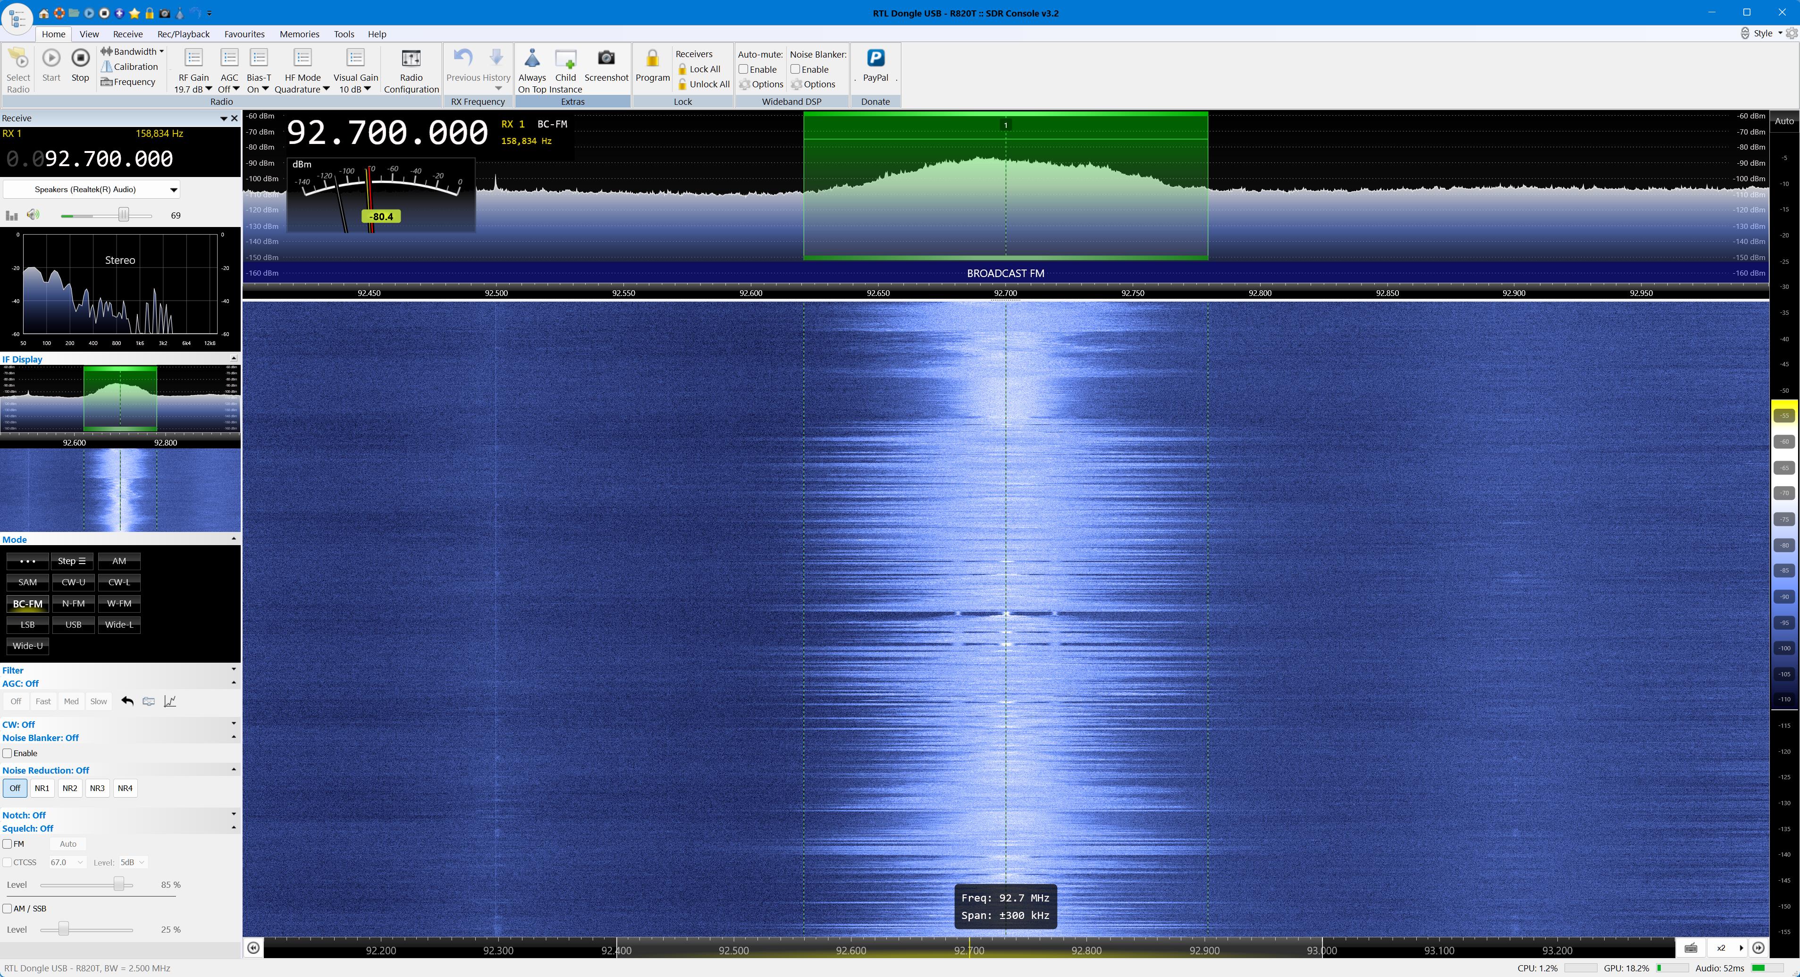The width and height of the screenshot is (1800, 977).
Task: Click the Always On Top icon
Action: point(532,59)
